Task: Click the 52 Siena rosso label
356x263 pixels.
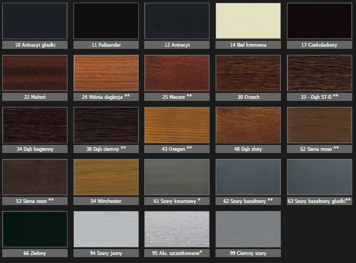Action: pos(319,149)
